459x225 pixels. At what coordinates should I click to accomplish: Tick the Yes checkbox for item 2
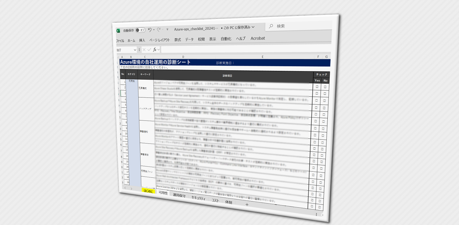click(x=317, y=93)
